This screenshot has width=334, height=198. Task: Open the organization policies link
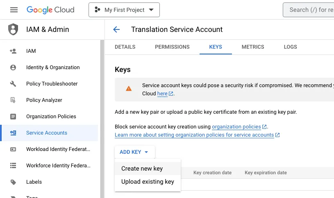pyautogui.click(x=236, y=127)
